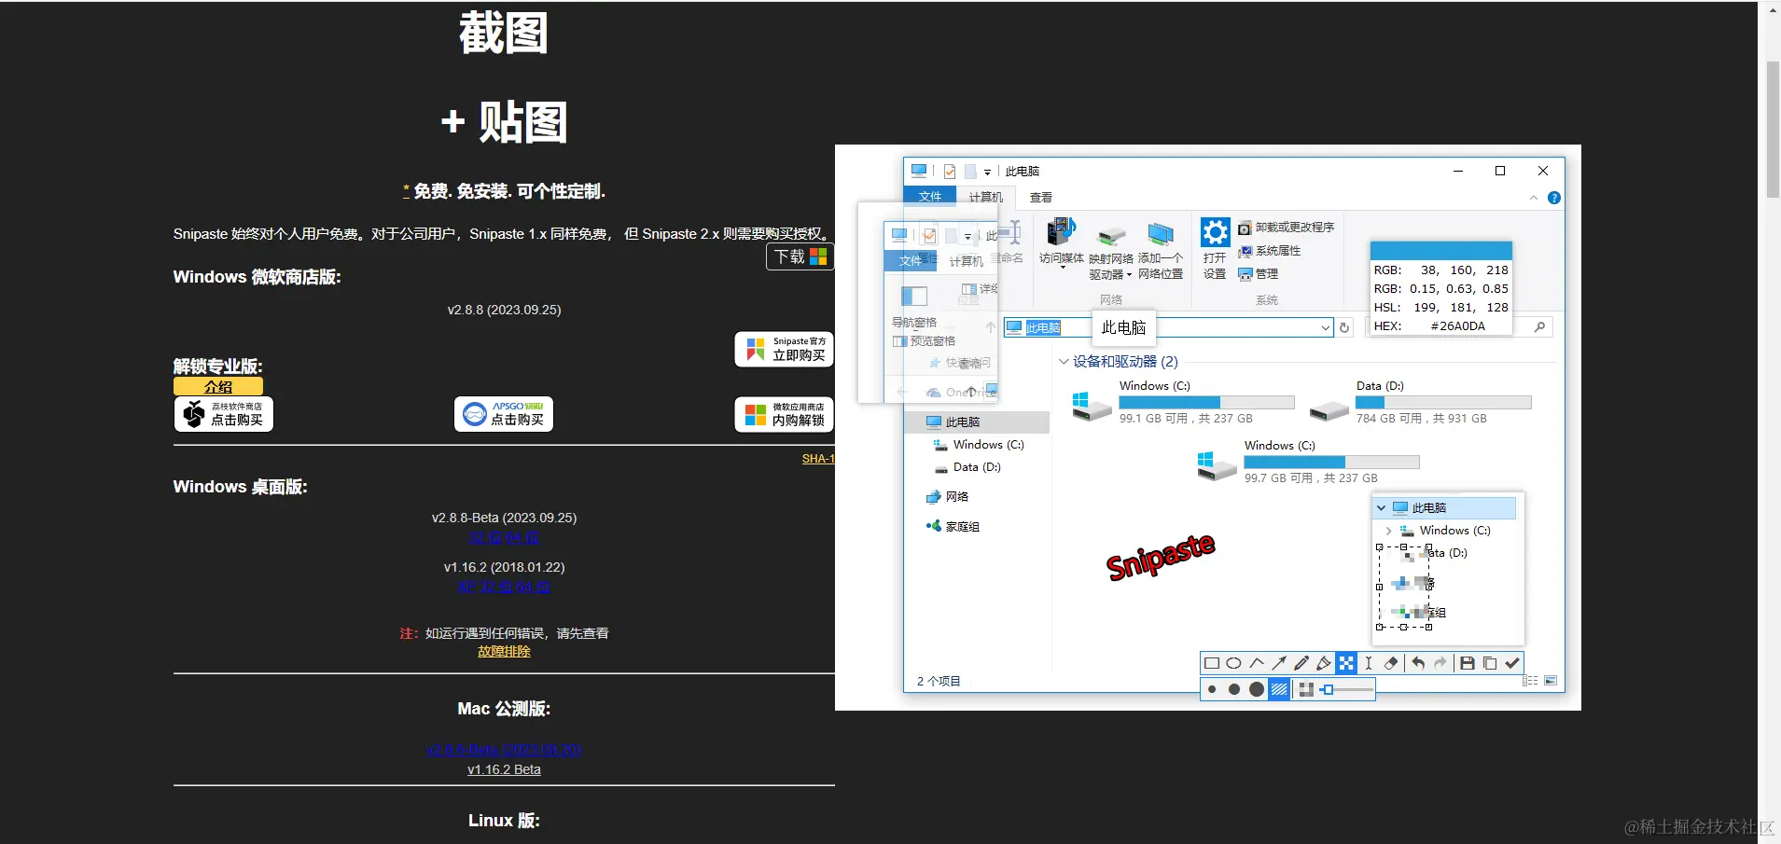1781x844 pixels.
Task: Open the v1.16.2 Beta Mac link
Action: [504, 769]
